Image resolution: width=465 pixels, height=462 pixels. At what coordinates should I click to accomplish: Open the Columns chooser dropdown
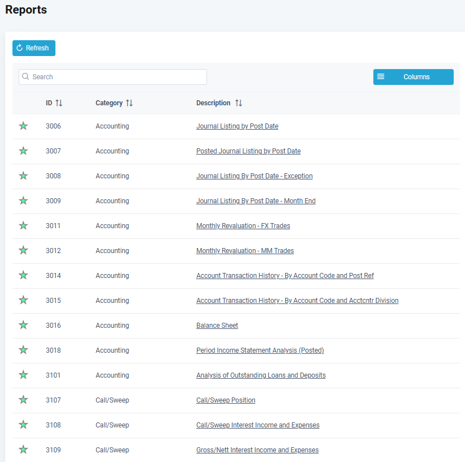(x=413, y=77)
